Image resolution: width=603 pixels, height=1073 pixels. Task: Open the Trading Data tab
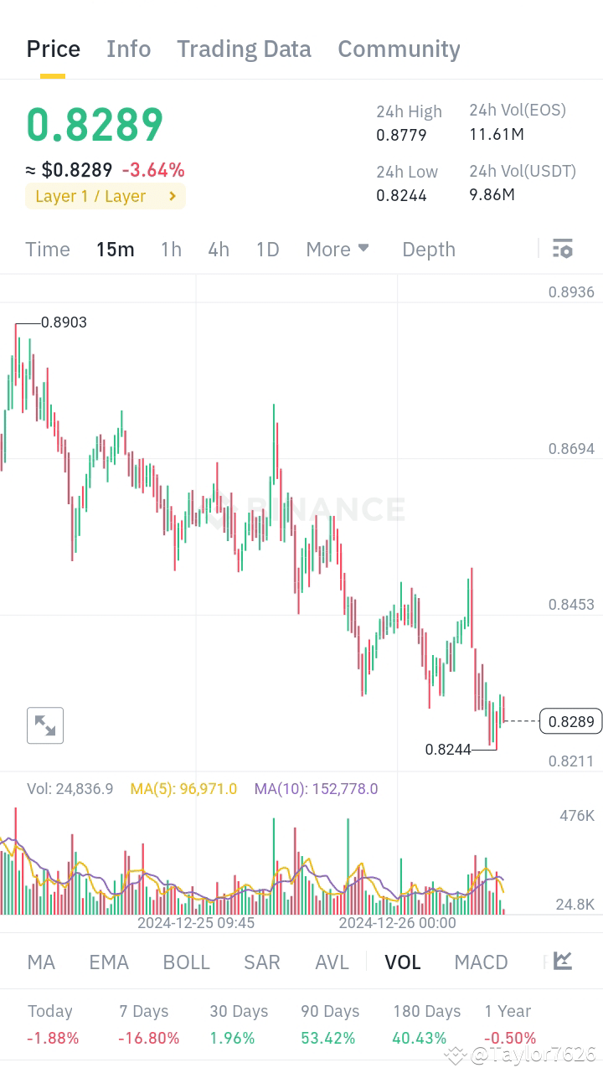(244, 49)
